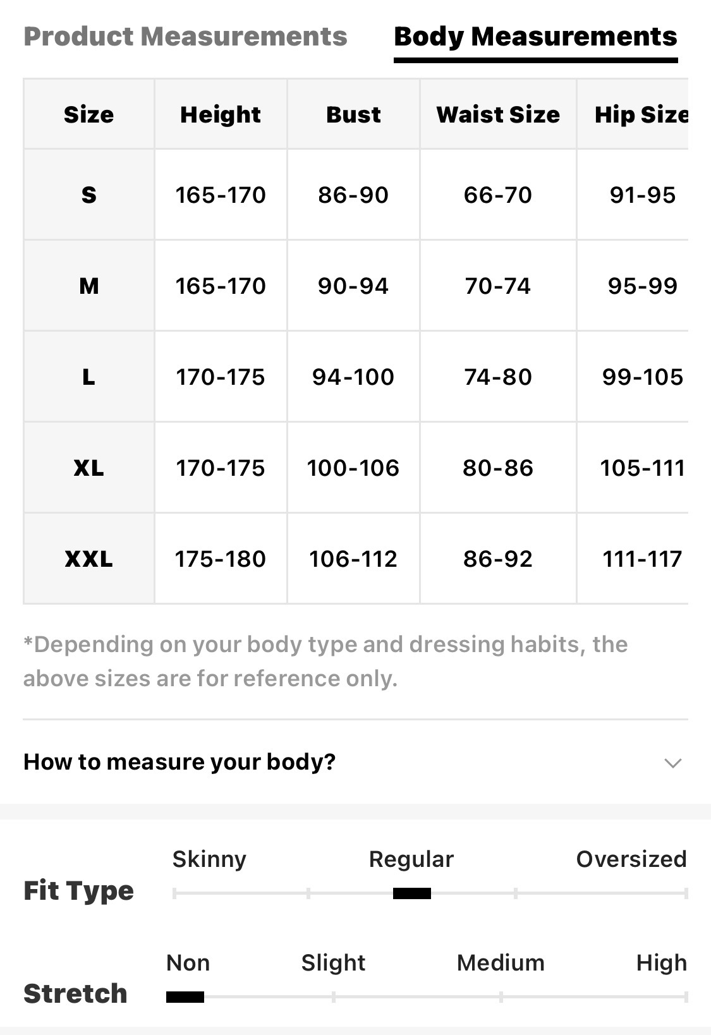The height and width of the screenshot is (1035, 711).
Task: Click the Skinny fit label
Action: (209, 859)
